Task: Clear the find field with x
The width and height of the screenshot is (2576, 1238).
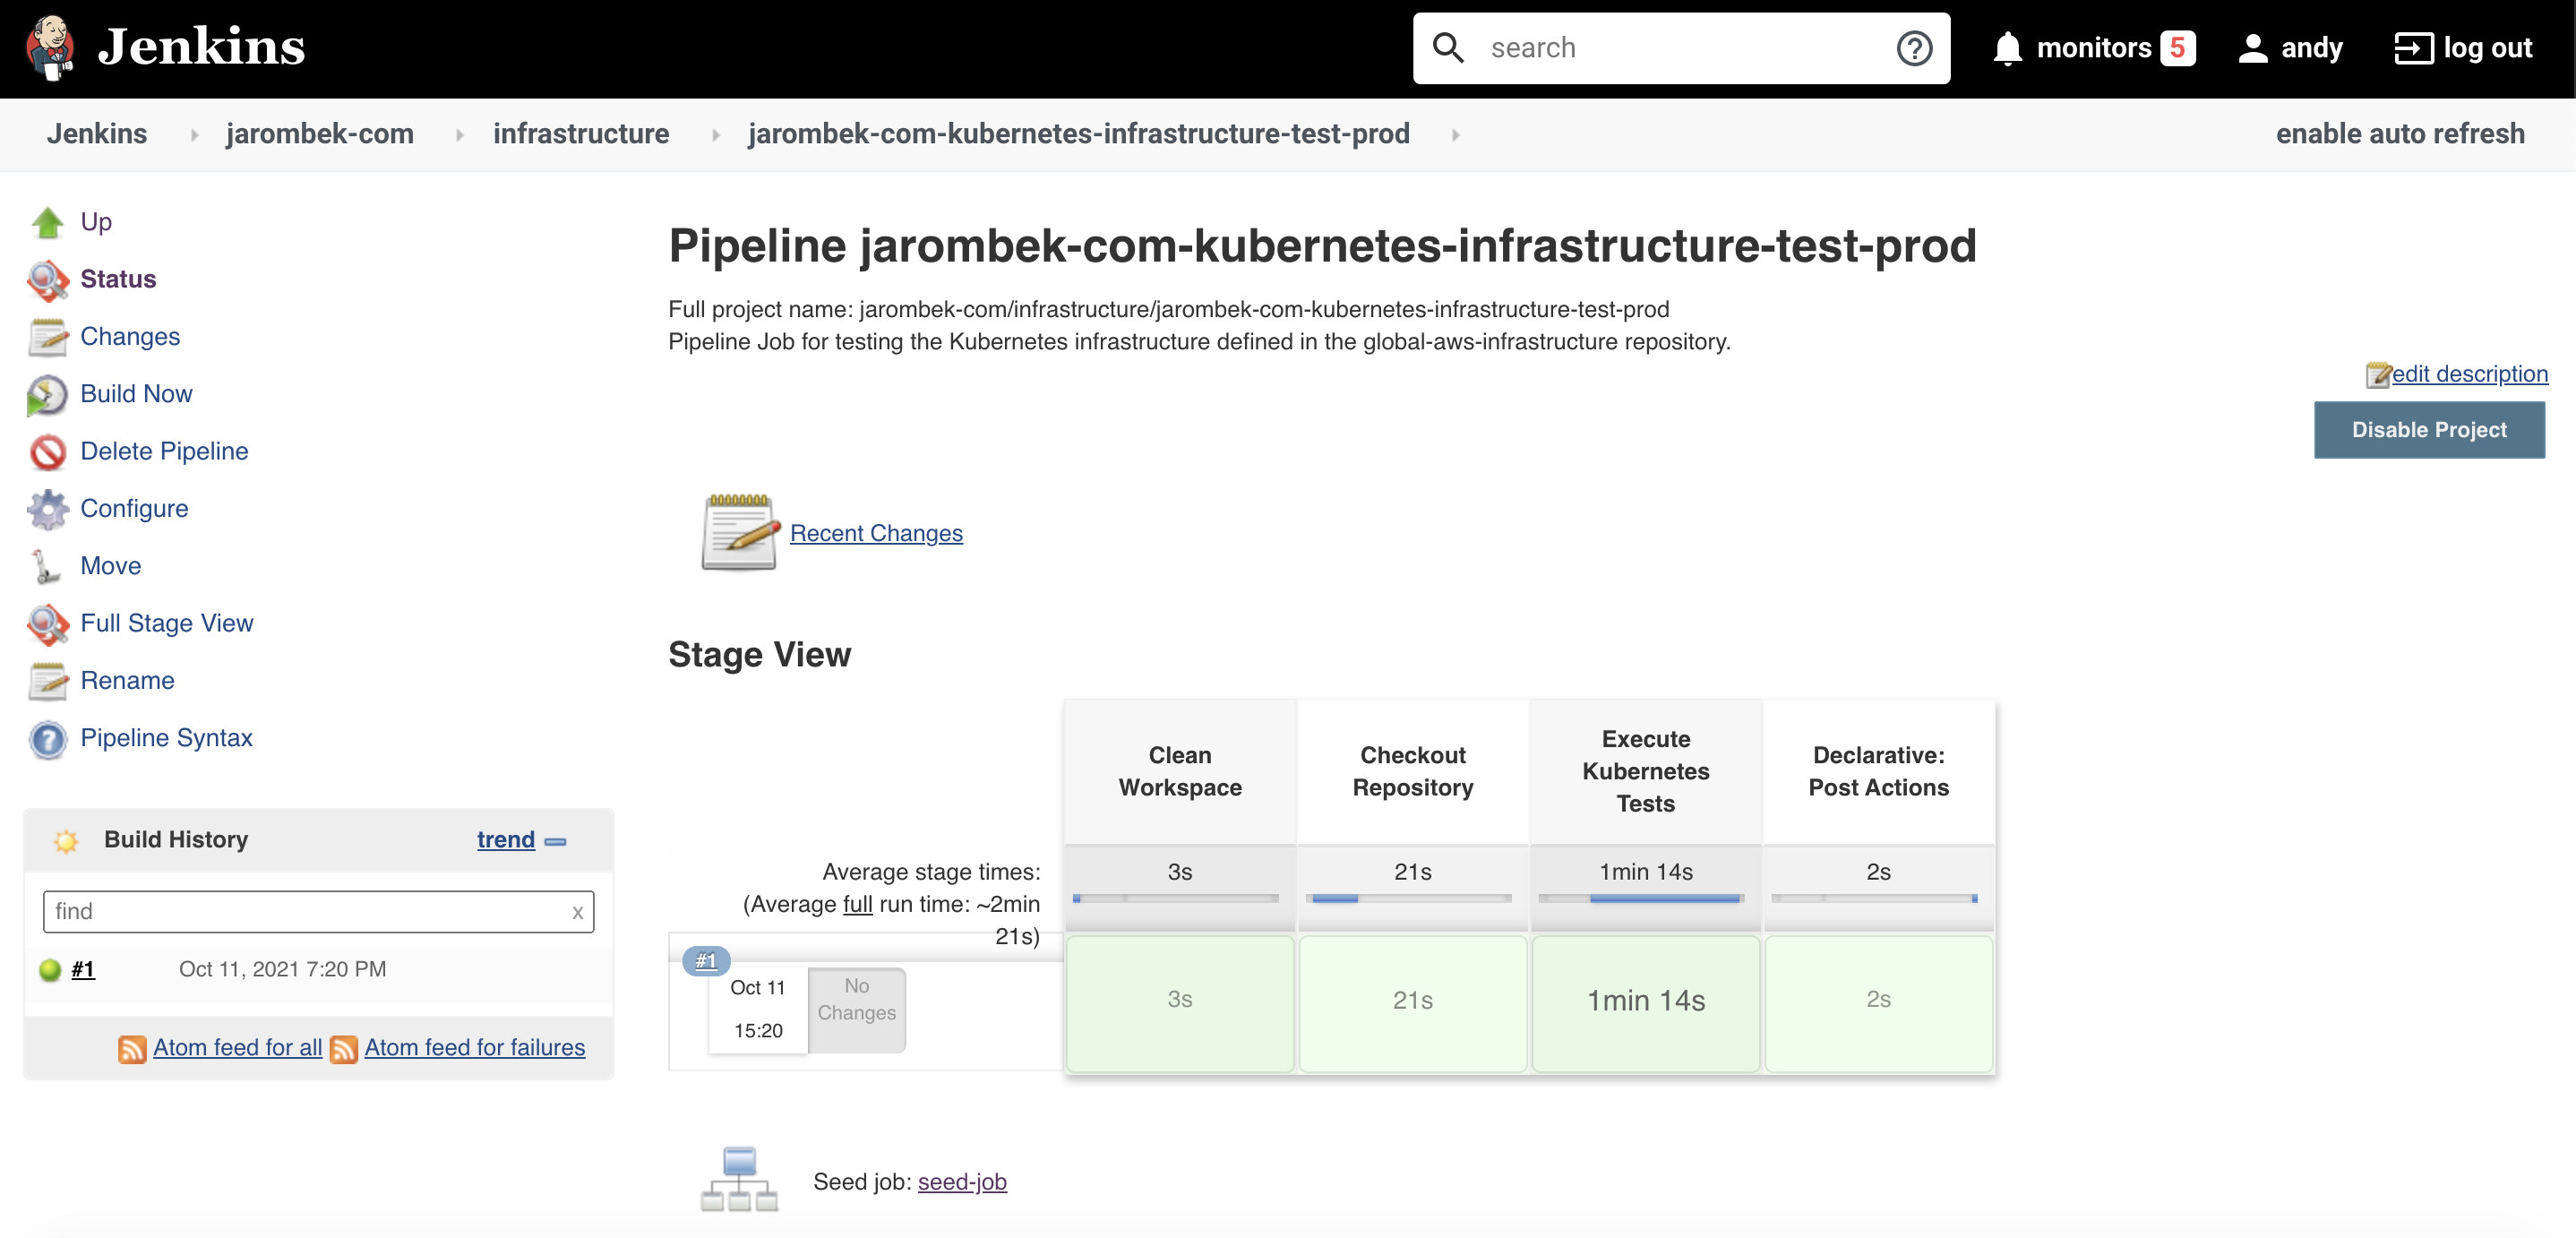Action: point(577,912)
